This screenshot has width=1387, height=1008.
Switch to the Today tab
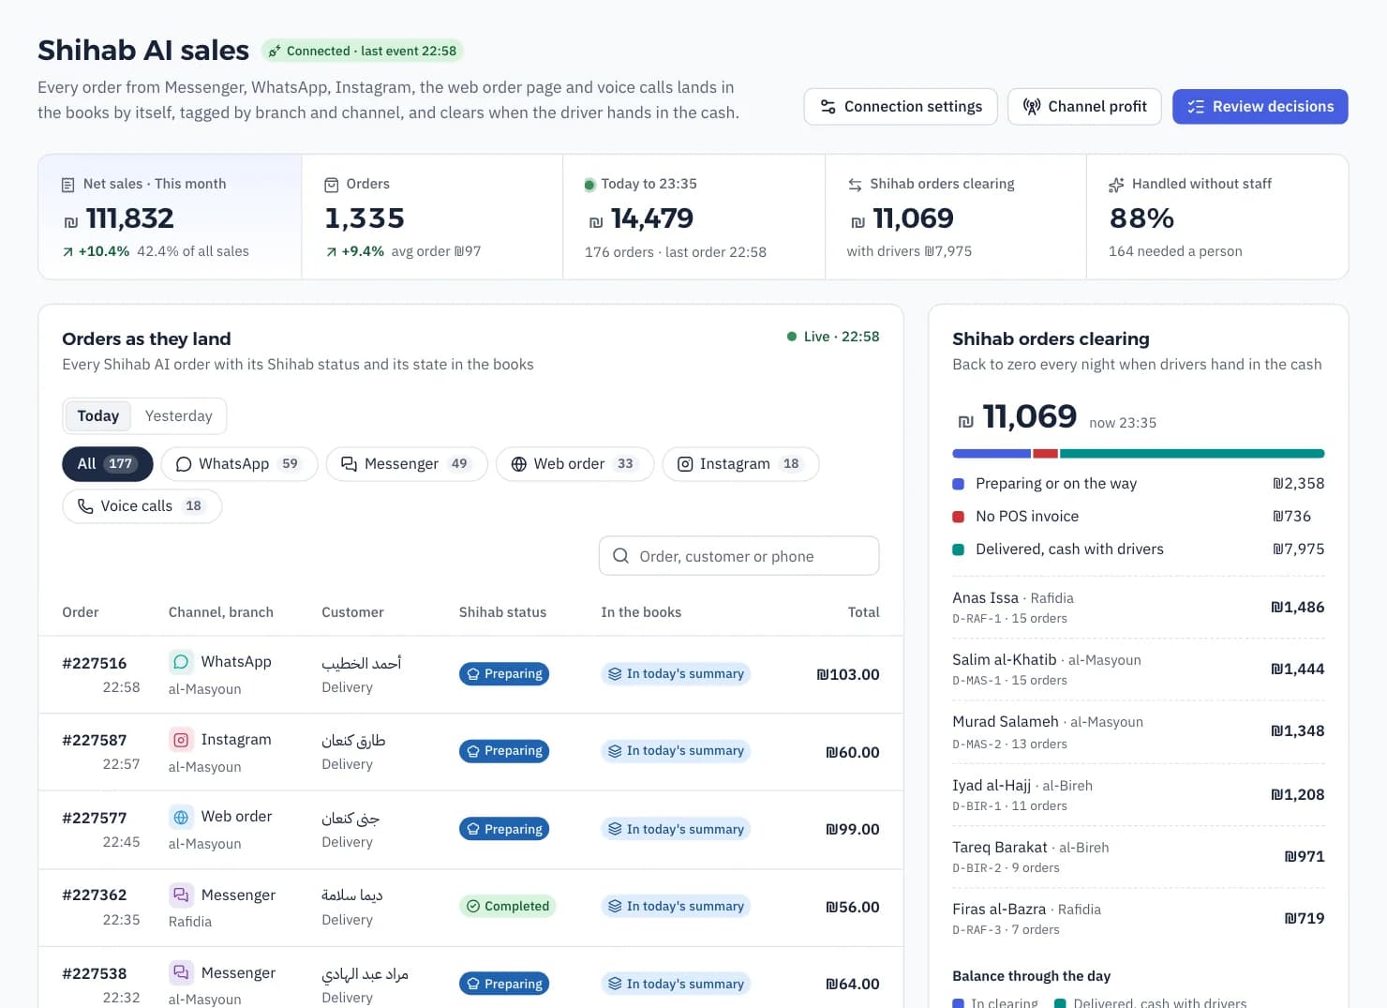click(x=98, y=416)
